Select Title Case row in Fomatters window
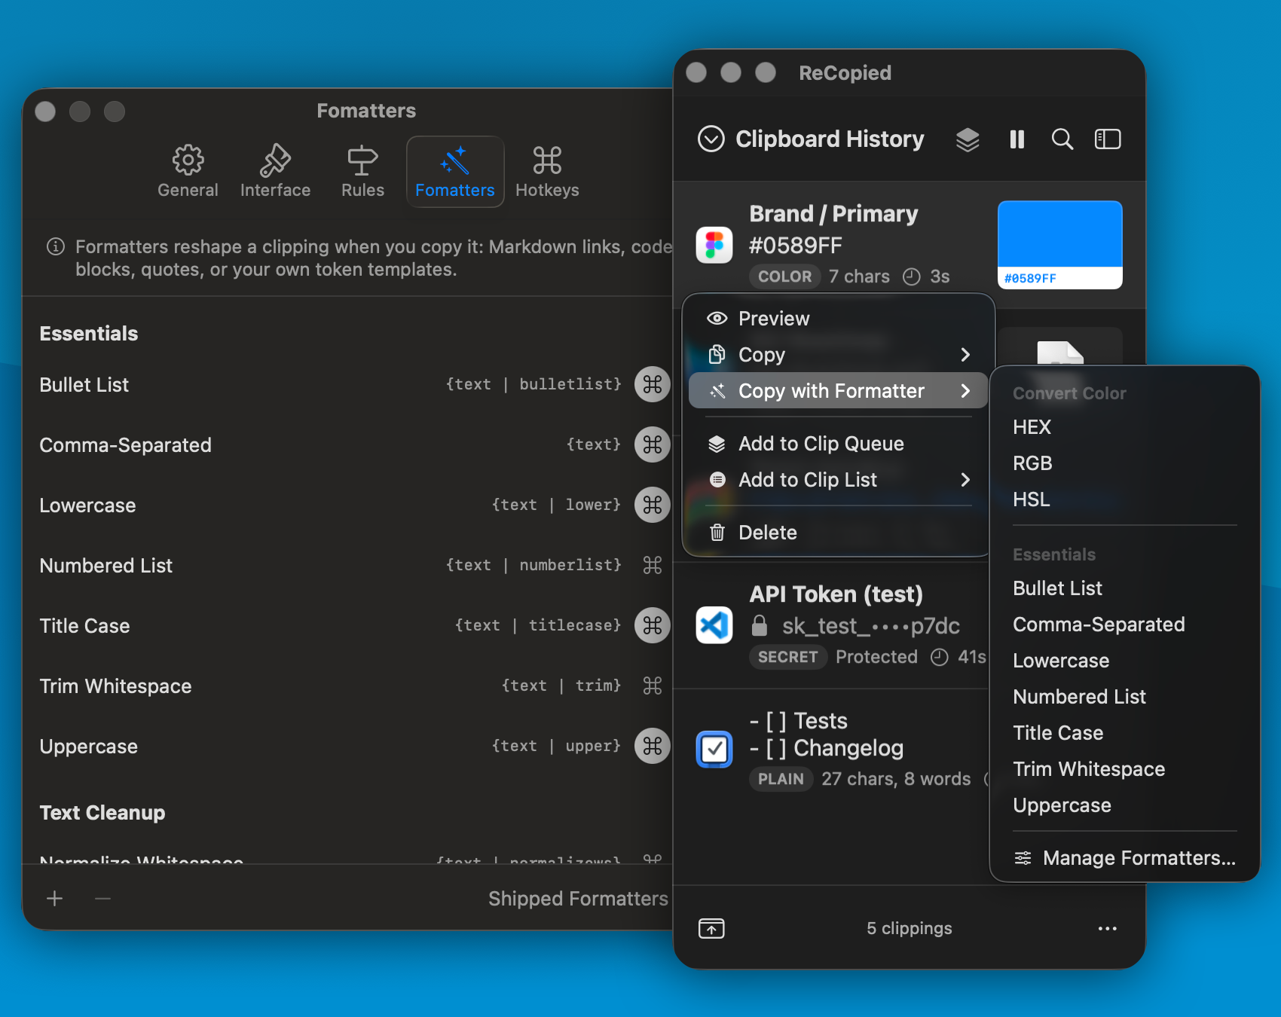This screenshot has height=1017, width=1281. (348, 625)
